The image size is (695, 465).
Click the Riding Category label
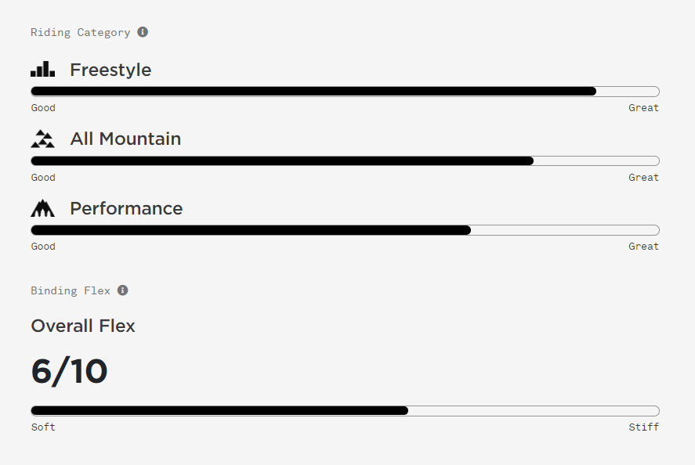pyautogui.click(x=80, y=32)
